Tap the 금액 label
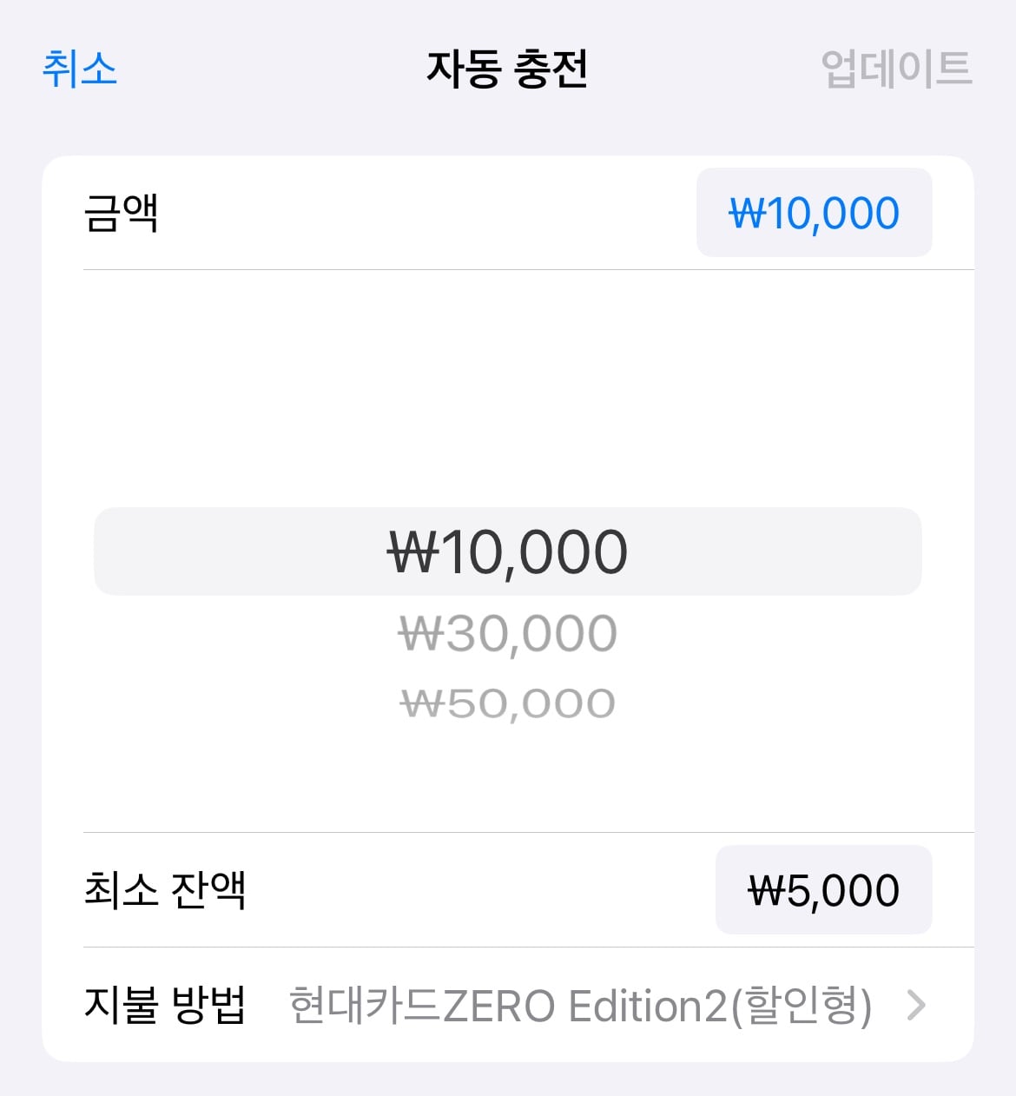This screenshot has height=1096, width=1016. click(x=121, y=213)
